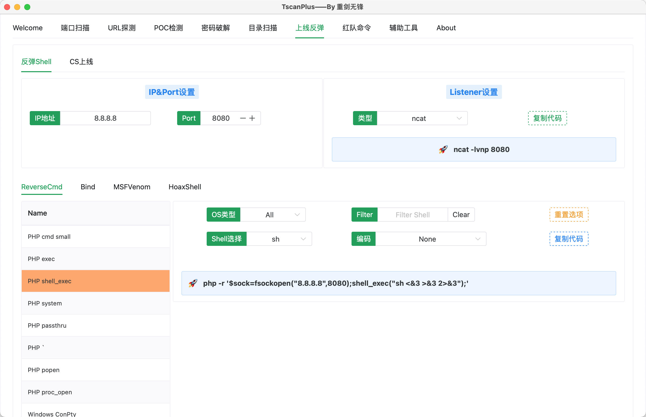Open the Shell选择 sh dropdown
This screenshot has width=646, height=417.
coord(279,239)
